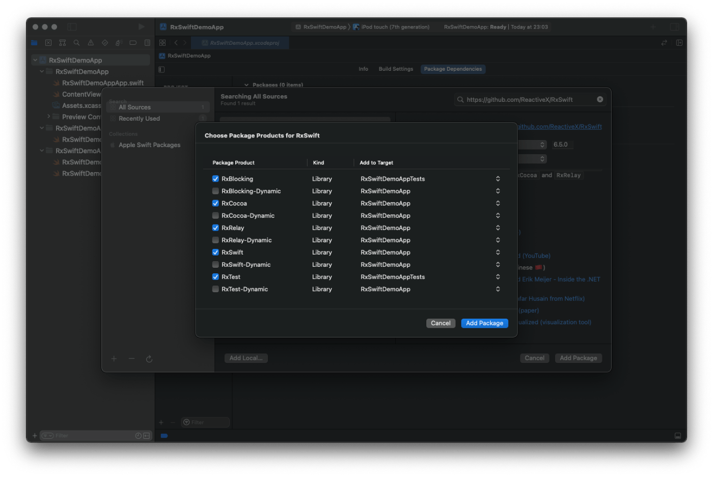Select All Sources in package sidebar
This screenshot has width=713, height=477.
pos(158,107)
